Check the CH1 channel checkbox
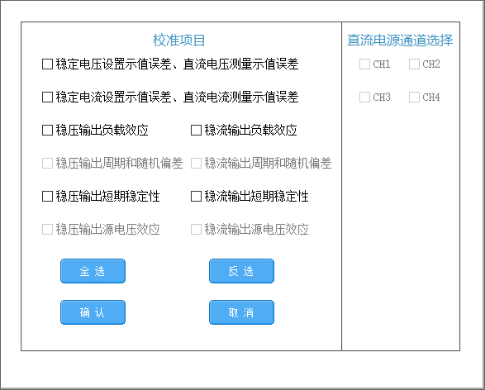The height and width of the screenshot is (390, 485). point(364,64)
